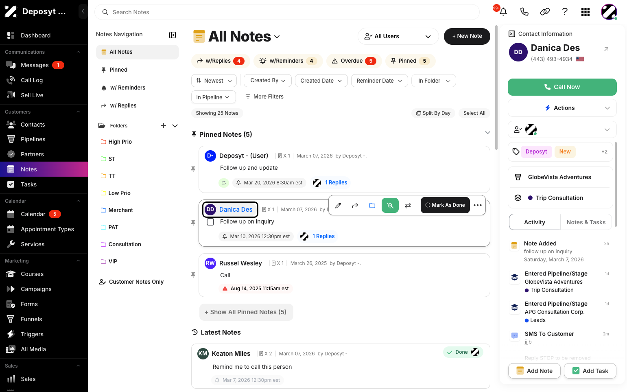Toggle Split By Day
The height and width of the screenshot is (392, 627).
pos(433,113)
